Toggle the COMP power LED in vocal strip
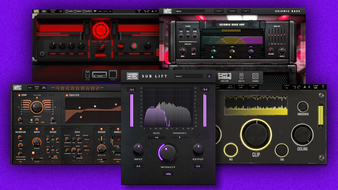338x190 pixels. coord(19,95)
